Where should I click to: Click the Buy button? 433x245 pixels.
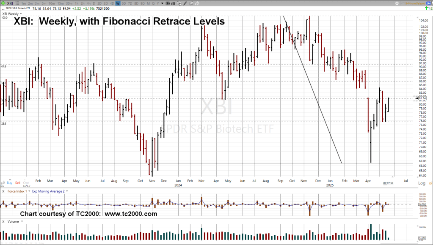click(x=9, y=183)
